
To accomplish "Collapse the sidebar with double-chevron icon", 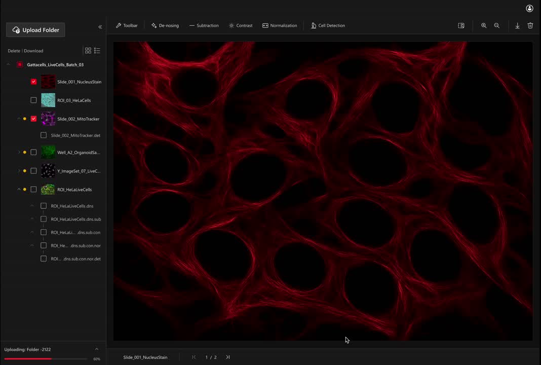I will 100,27.
